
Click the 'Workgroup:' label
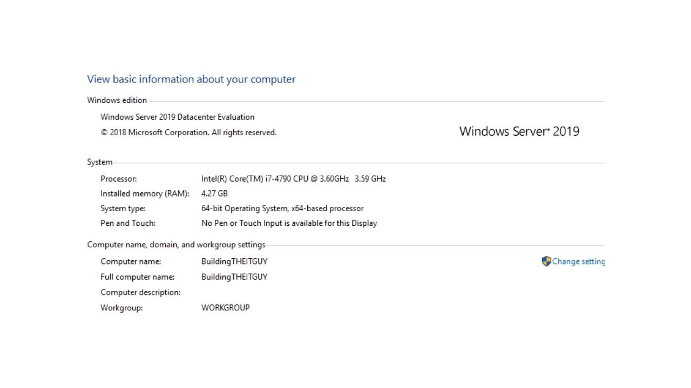121,308
